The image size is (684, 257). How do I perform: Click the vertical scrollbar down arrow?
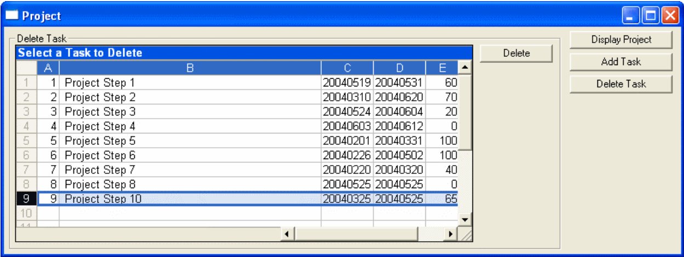(464, 220)
